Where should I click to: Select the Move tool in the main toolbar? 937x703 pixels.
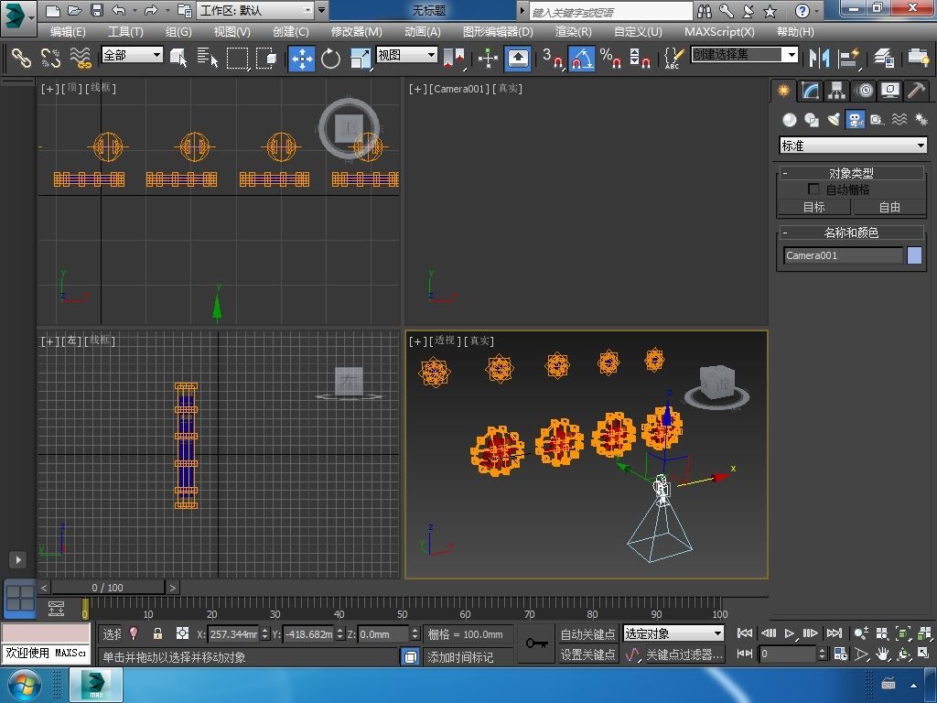[302, 59]
